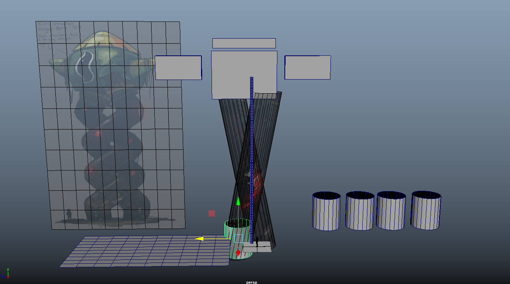510x284 pixels.
Task: Select the second gray cylinder from left
Action: [360, 210]
